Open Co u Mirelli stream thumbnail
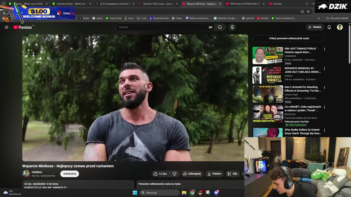 (268, 114)
